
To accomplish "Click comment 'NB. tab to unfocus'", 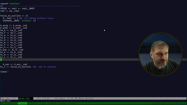I will [45, 67].
